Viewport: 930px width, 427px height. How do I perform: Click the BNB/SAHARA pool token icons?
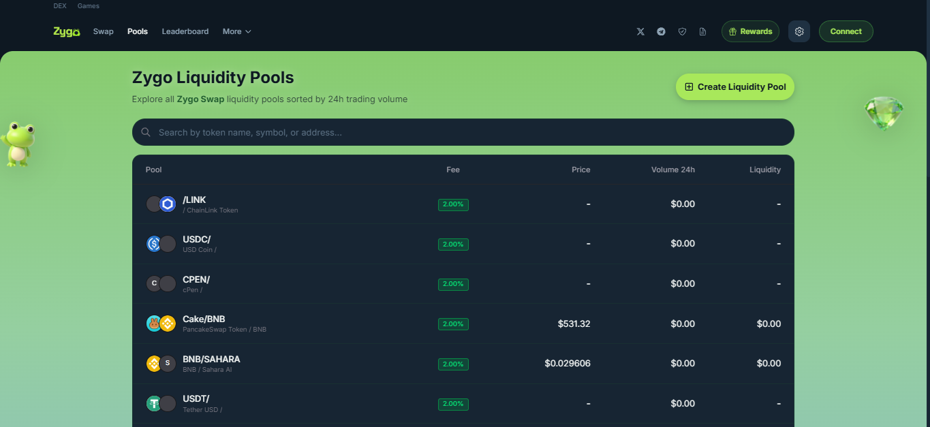pos(161,363)
